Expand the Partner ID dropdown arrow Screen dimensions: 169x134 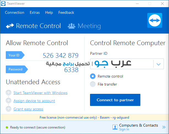(x=158, y=64)
